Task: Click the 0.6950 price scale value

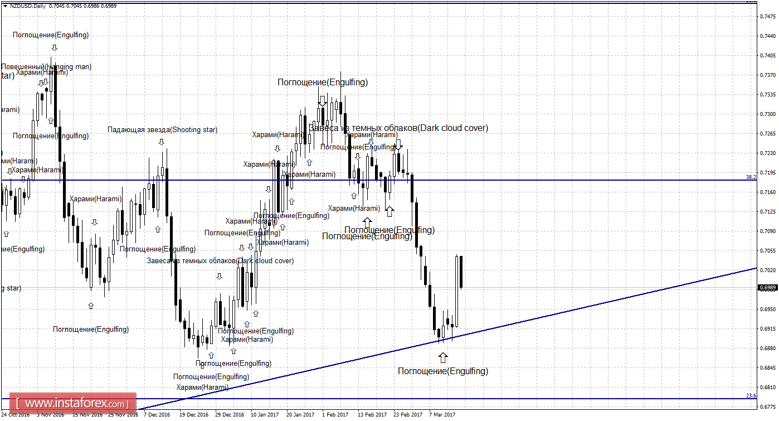Action: 768,309
